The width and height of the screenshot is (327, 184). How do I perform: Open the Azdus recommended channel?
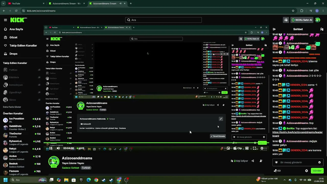point(22,157)
